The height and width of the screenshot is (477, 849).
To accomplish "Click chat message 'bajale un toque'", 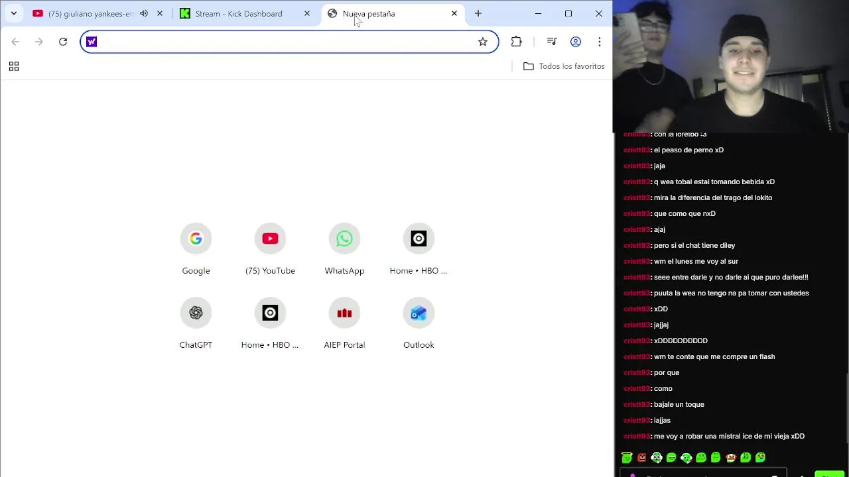I will point(679,404).
